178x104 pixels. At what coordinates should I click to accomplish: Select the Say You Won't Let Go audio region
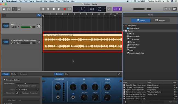82,42
